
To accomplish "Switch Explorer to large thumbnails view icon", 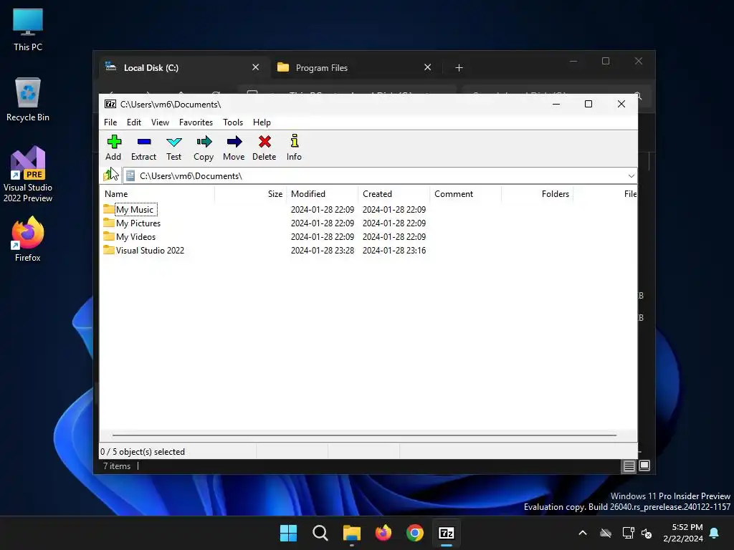I will pyautogui.click(x=644, y=465).
